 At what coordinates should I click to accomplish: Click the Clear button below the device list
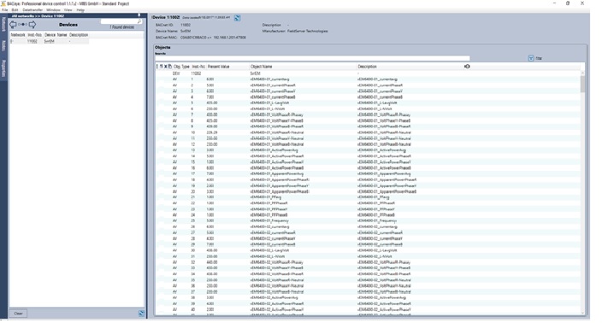pos(19,314)
